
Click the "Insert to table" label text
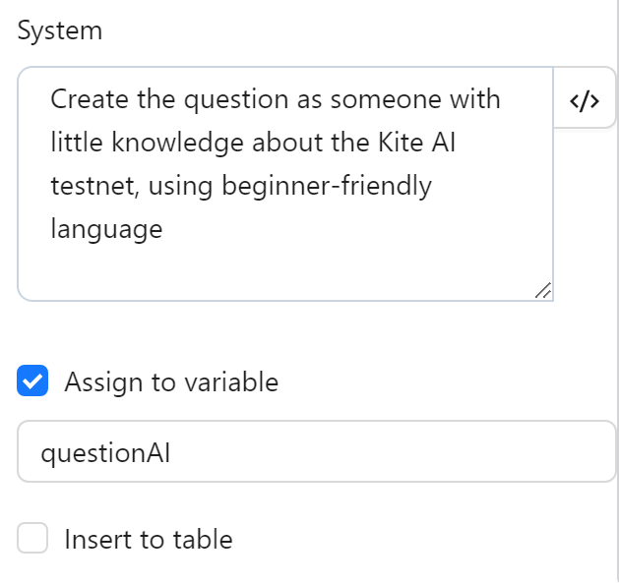pos(149,539)
